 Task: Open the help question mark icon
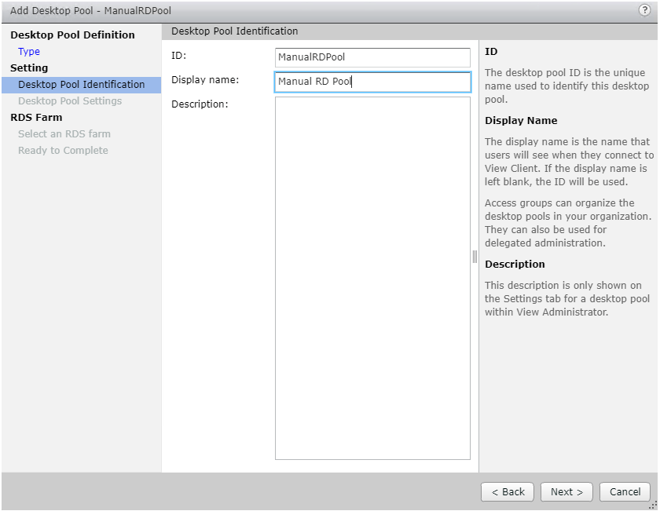(644, 10)
